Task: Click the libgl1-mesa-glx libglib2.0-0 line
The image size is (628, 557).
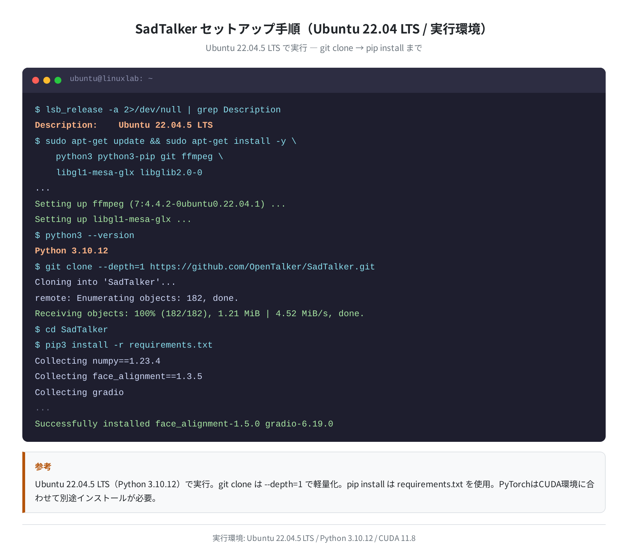Action: point(129,172)
